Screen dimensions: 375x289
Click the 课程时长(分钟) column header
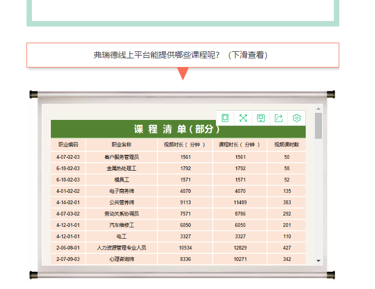pos(240,145)
